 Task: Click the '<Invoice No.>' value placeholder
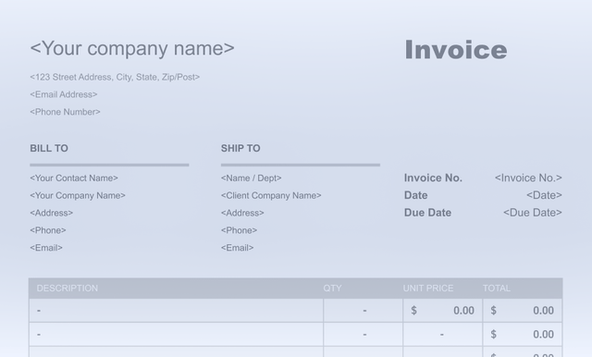[x=528, y=178]
